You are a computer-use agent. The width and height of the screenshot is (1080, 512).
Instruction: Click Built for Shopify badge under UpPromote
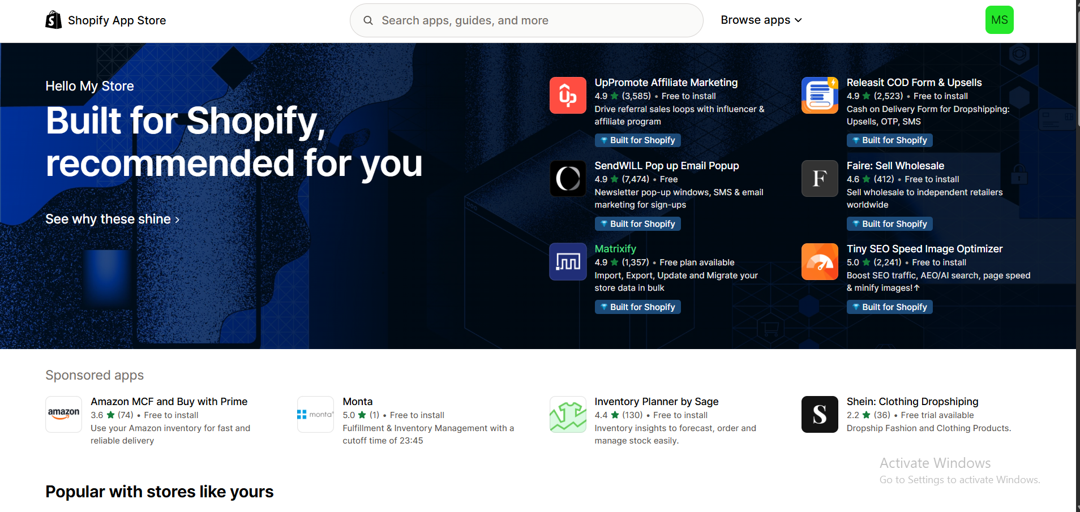638,140
